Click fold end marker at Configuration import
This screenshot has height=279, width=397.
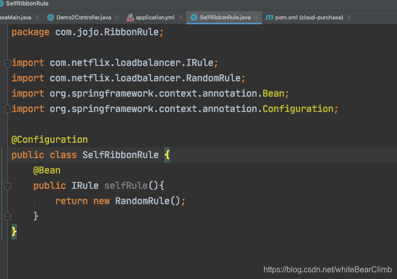pos(7,109)
